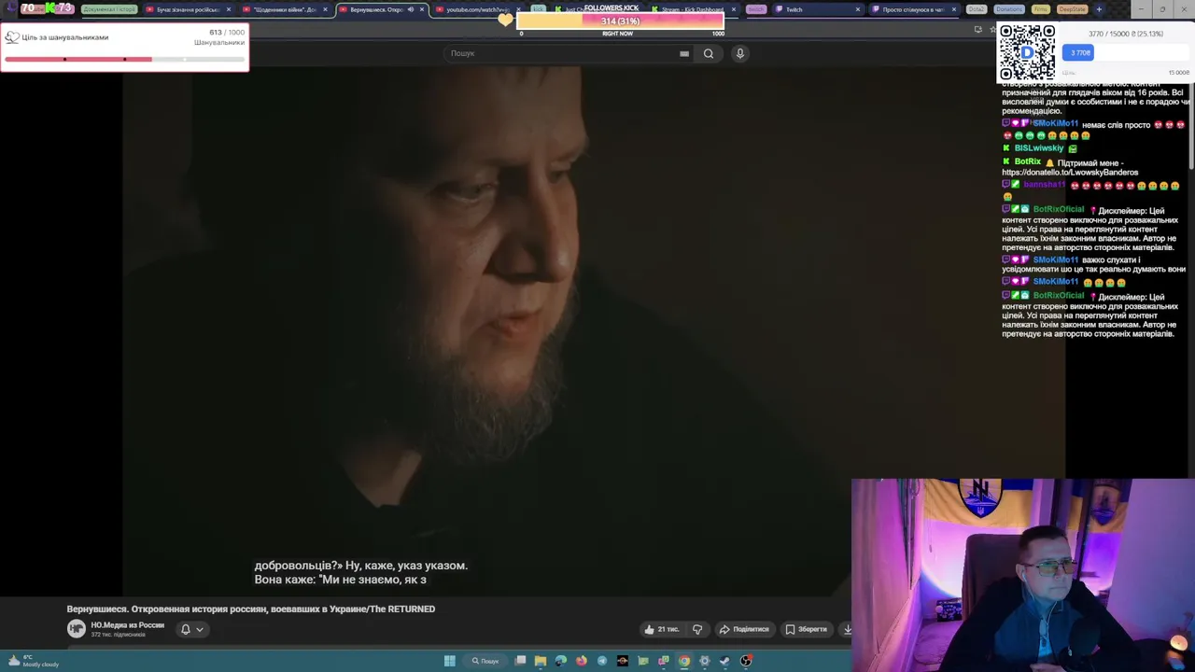
Task: Launch Firefox from the taskbar
Action: [x=581, y=661]
